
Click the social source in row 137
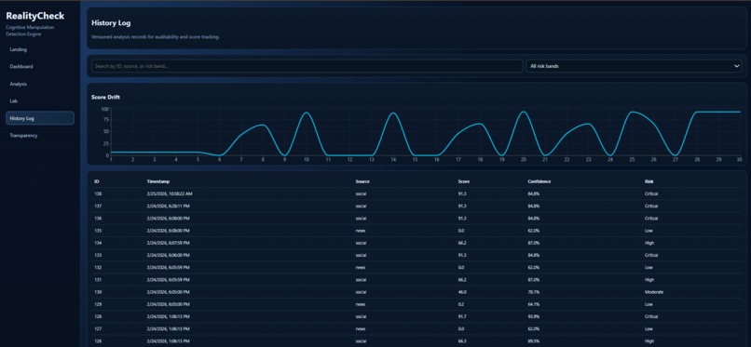pyautogui.click(x=361, y=206)
